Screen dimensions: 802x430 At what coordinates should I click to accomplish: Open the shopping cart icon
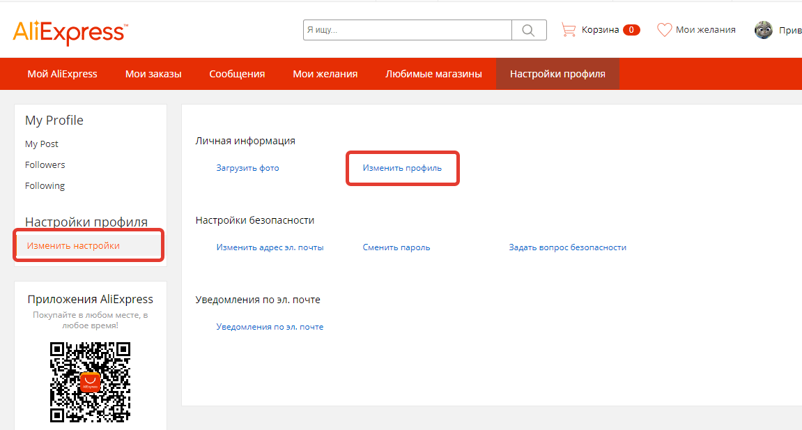(x=569, y=30)
